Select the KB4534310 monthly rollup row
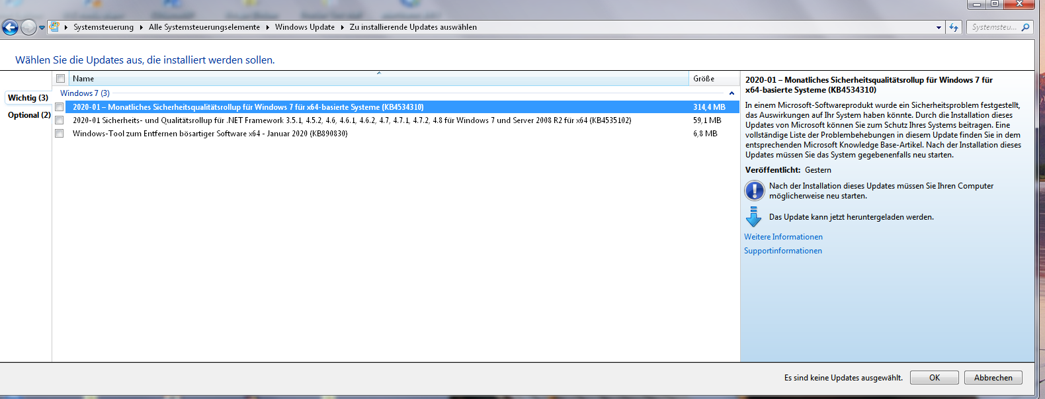 402,107
